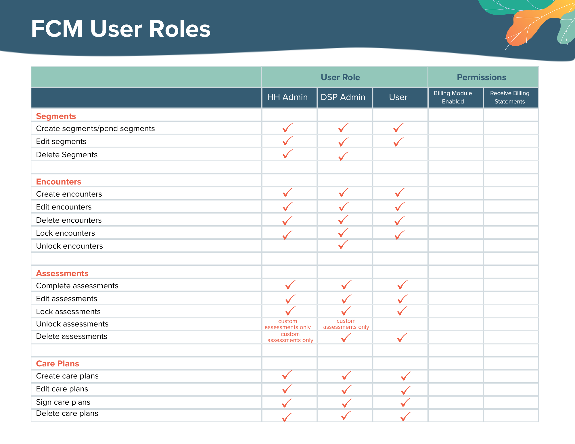Click DSP Admin custom assessments only note for Unlock assessments

tap(346, 324)
